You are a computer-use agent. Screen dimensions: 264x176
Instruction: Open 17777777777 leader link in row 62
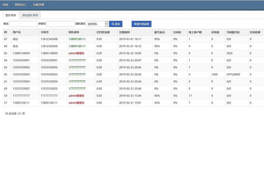[x=77, y=75]
